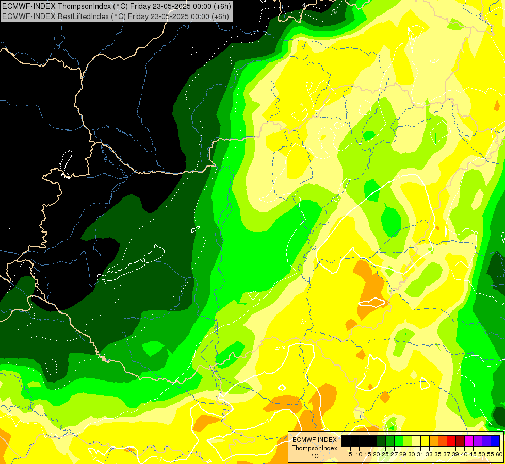Click the ThompsonIndex title line at top
Image resolution: width=505 pixels, height=464 pixels.
click(116, 6)
